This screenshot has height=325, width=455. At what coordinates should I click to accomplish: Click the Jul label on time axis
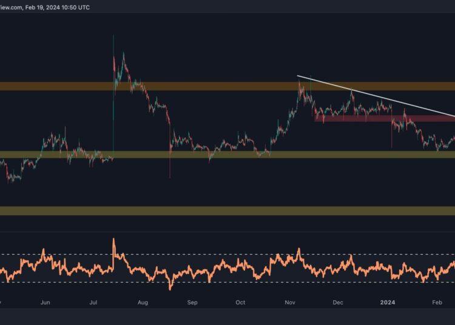pyautogui.click(x=93, y=303)
